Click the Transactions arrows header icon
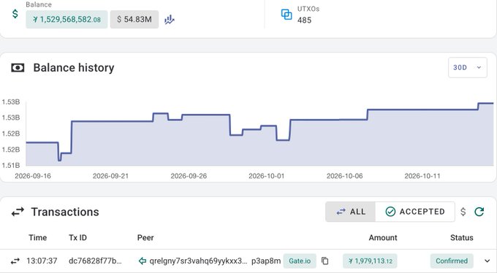Viewport: 497px width, 273px height. 18,212
